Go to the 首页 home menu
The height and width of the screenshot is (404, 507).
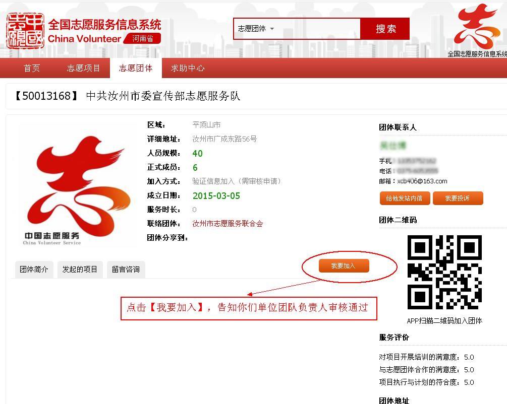32,68
